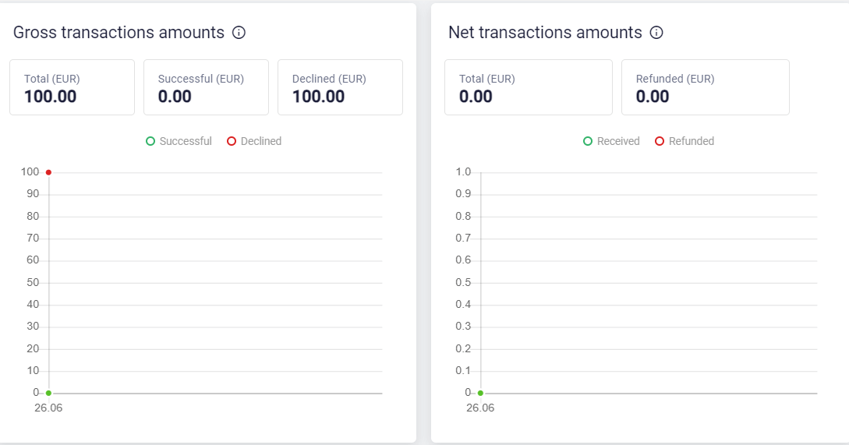849x445 pixels.
Task: Click the Gross transactions amounts heading
Action: 119,33
